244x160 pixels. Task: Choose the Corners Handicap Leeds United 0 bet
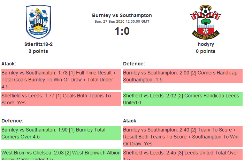tap(183, 99)
